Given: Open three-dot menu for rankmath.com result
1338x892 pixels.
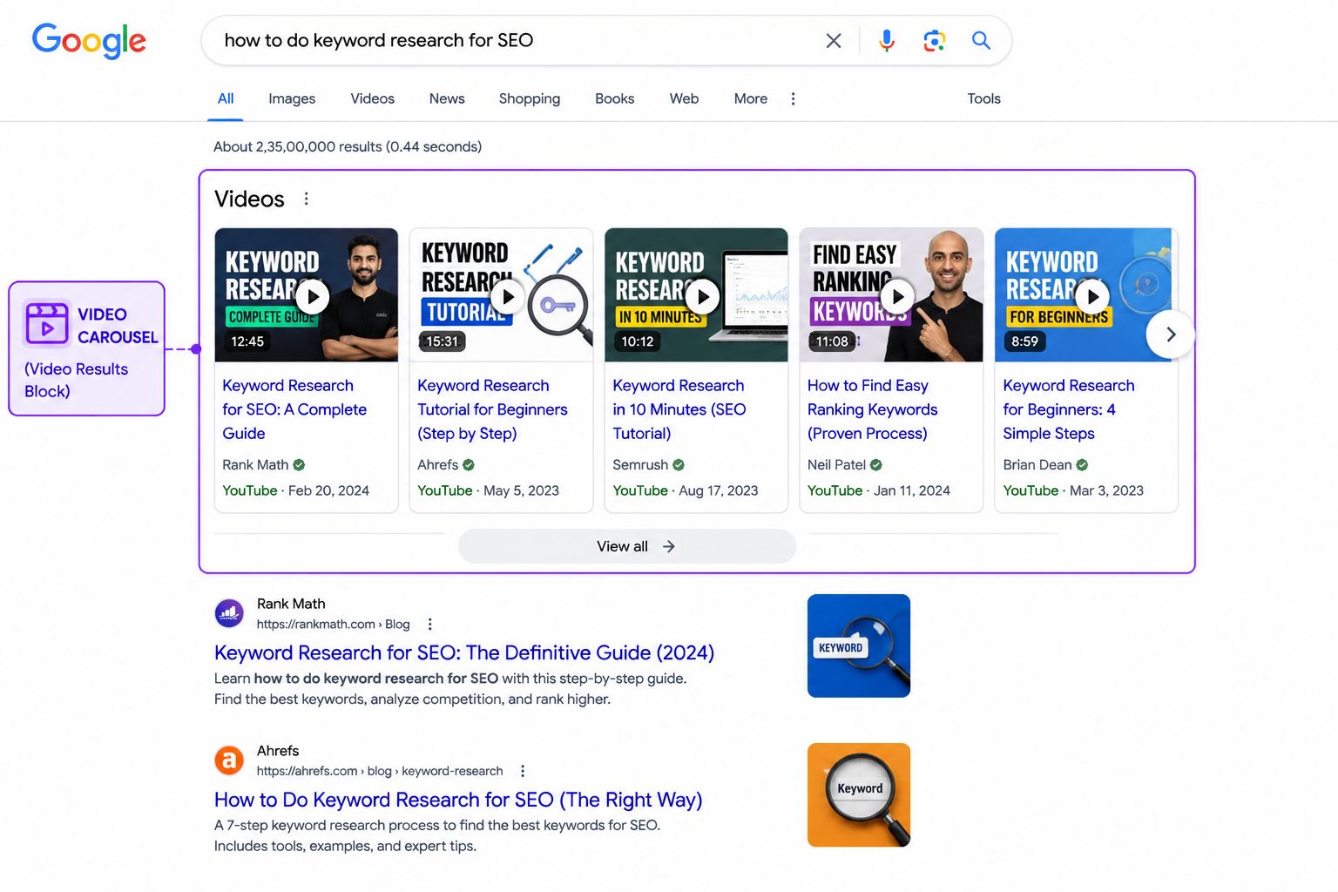Looking at the screenshot, I should click(x=429, y=624).
